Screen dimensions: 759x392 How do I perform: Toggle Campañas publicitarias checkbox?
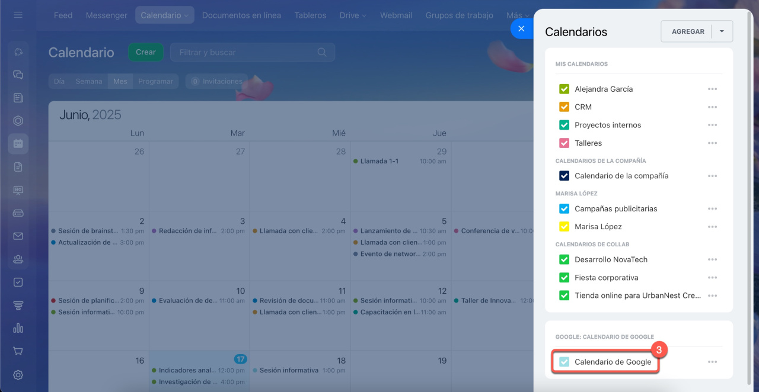click(565, 208)
